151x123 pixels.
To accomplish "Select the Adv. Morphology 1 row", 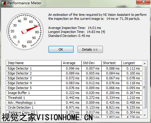I will (74, 103).
